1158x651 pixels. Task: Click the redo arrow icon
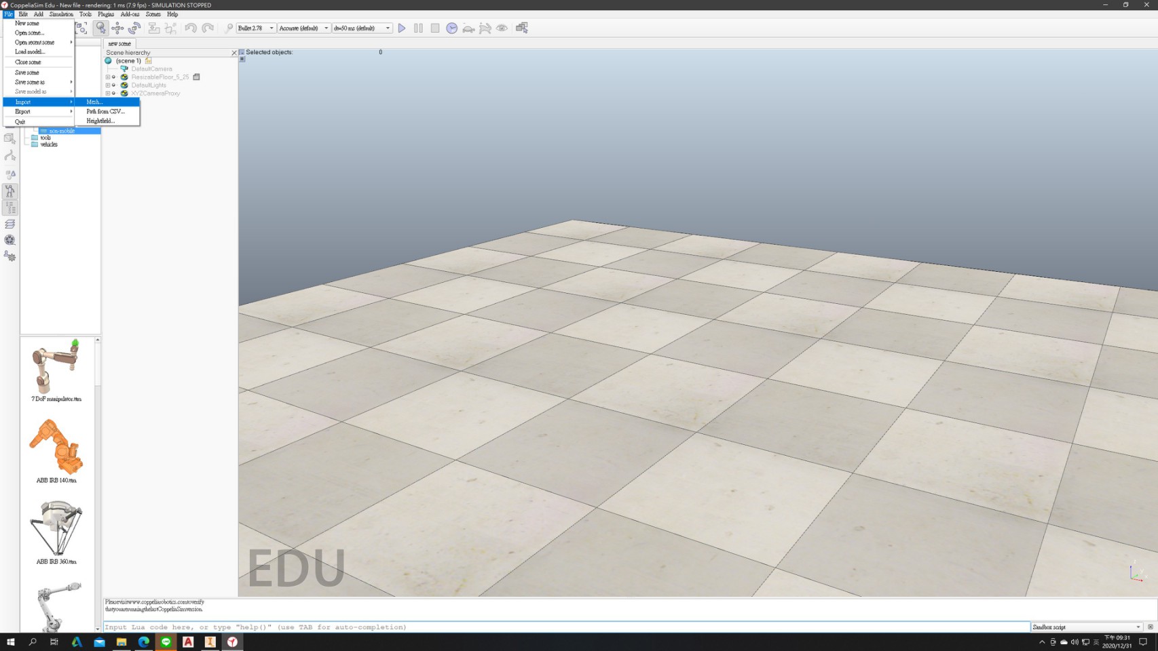[208, 28]
